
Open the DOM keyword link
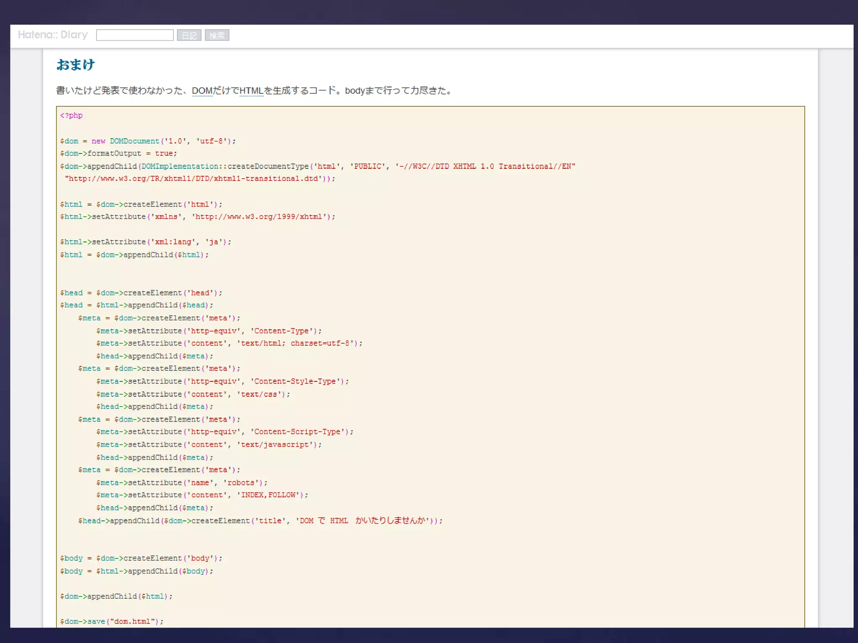pos(202,91)
